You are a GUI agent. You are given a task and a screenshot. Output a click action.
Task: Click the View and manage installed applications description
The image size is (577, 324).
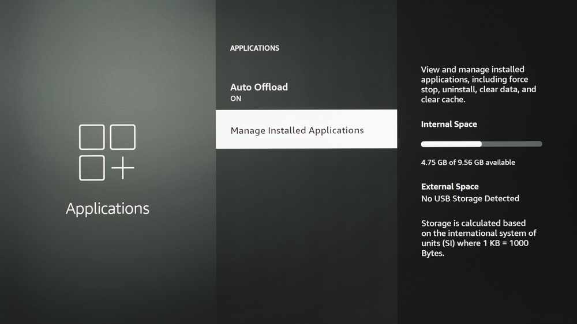click(x=478, y=84)
